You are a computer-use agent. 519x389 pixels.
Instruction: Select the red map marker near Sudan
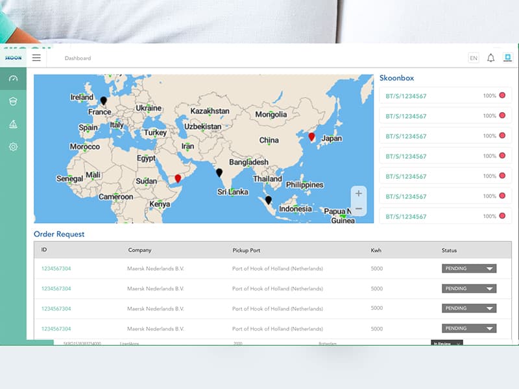178,179
